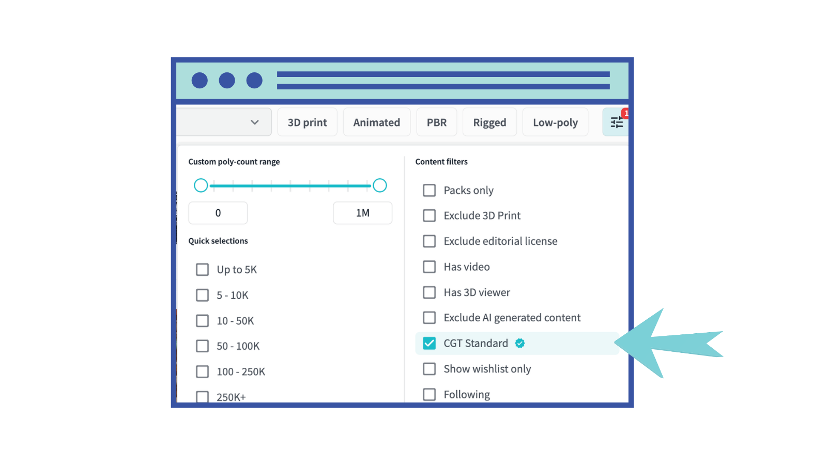This screenshot has width=827, height=465.
Task: Select the Animated filter tab
Action: click(377, 122)
